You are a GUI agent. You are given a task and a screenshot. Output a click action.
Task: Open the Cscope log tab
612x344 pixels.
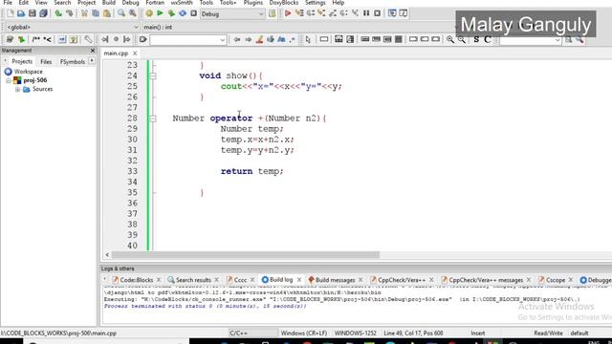click(x=555, y=280)
